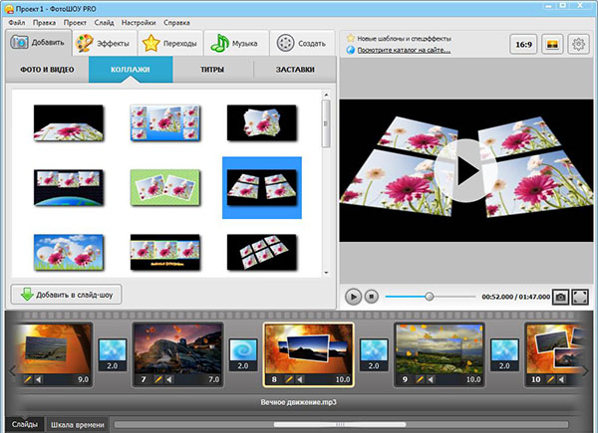Edit slide 8 with its pencil icon
The image size is (598, 433).
pos(289,379)
